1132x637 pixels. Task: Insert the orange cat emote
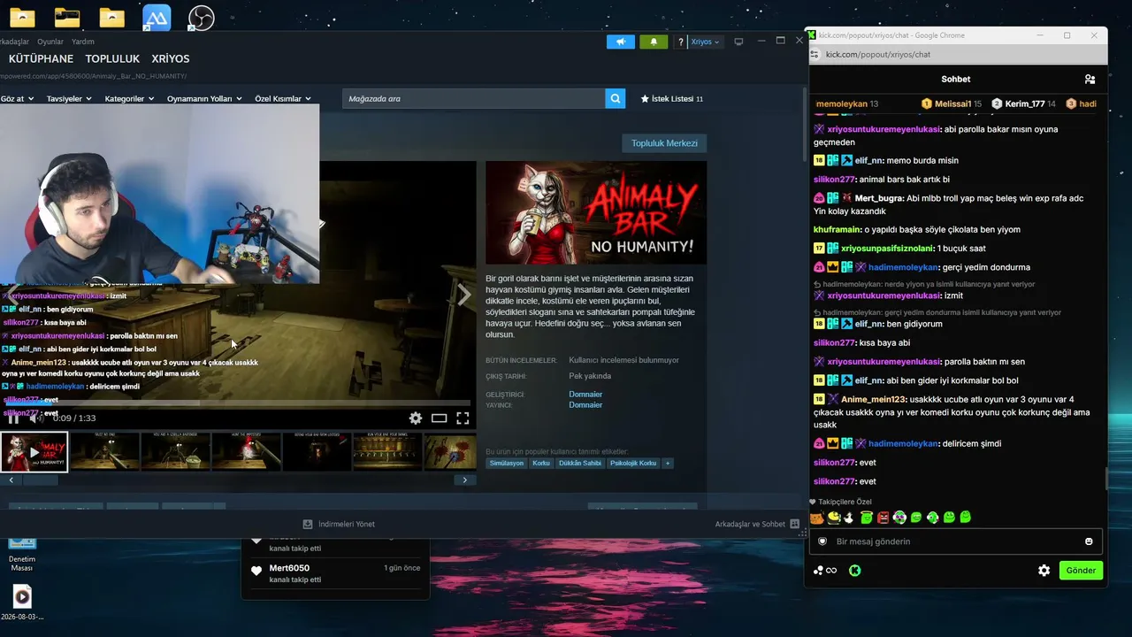coord(817,518)
